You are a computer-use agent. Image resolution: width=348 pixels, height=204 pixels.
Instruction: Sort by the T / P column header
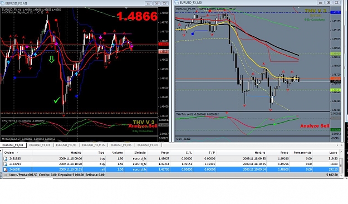pos(205,153)
